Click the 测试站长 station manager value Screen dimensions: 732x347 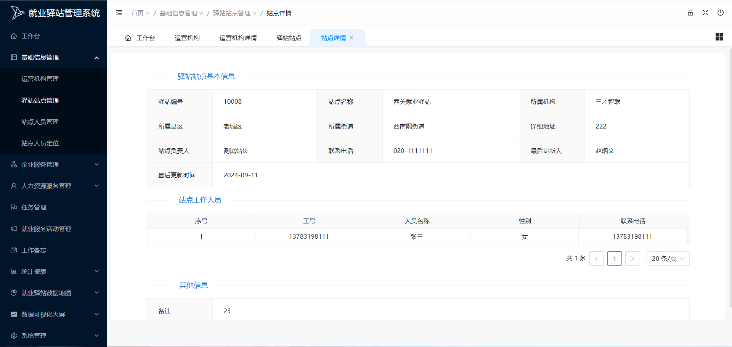236,151
